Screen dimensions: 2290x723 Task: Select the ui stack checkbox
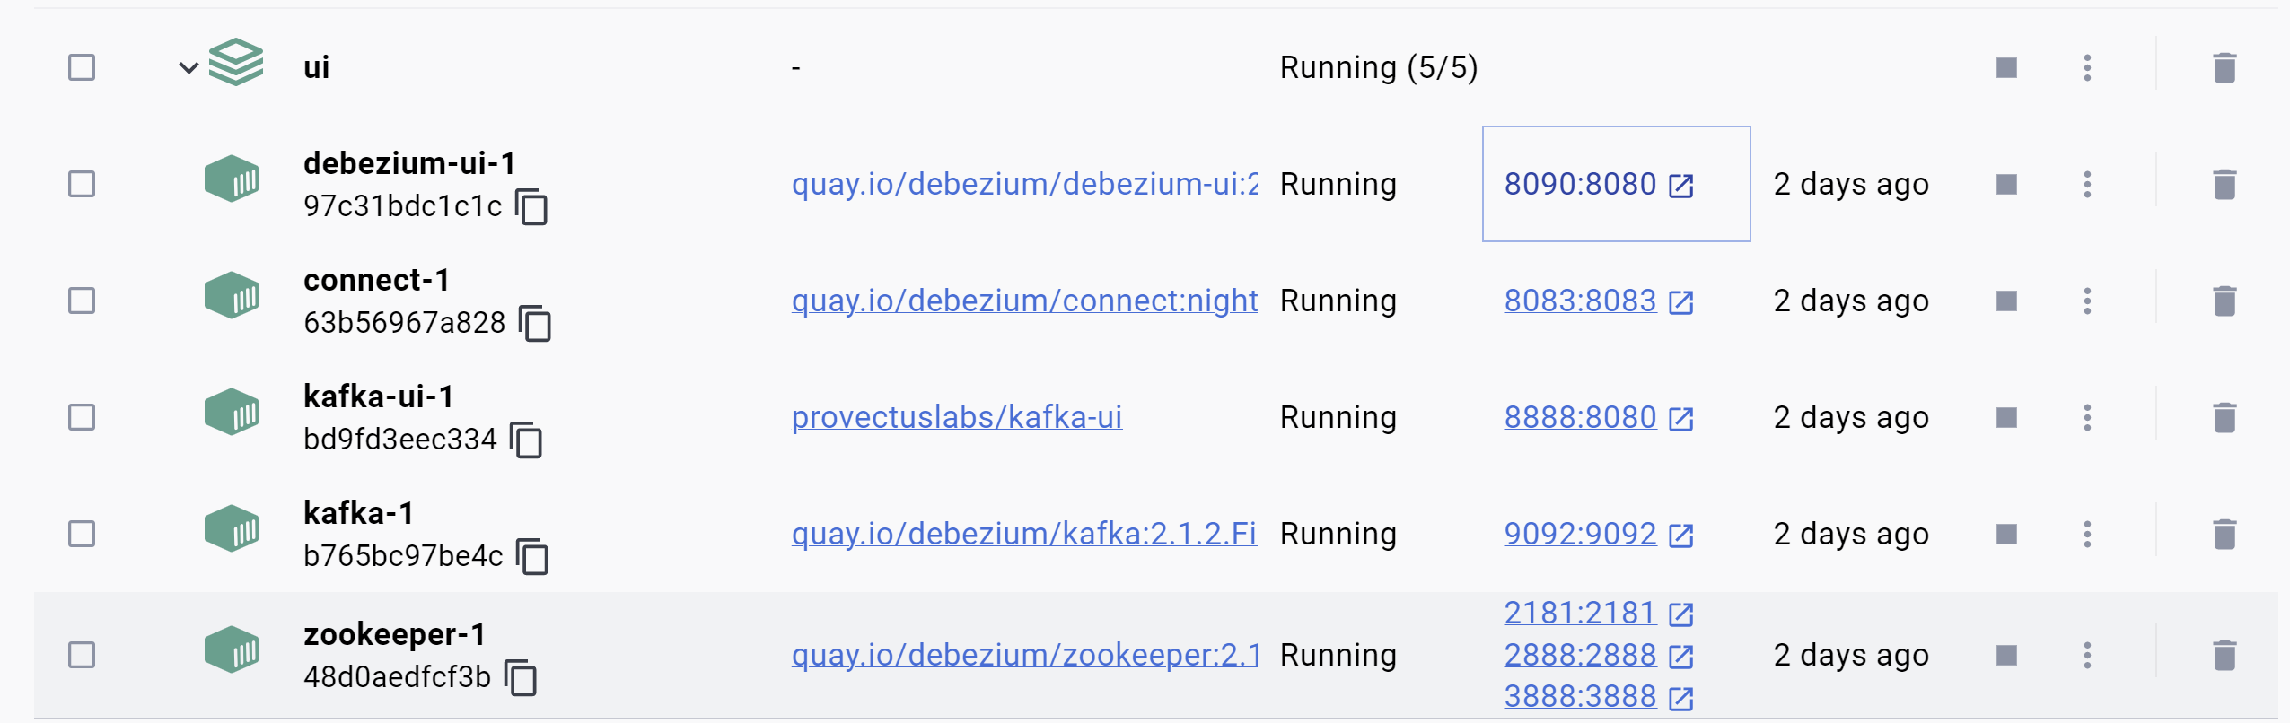click(x=82, y=67)
